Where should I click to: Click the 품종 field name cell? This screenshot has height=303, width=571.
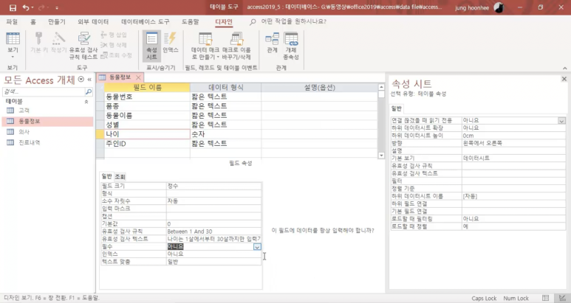click(x=147, y=106)
